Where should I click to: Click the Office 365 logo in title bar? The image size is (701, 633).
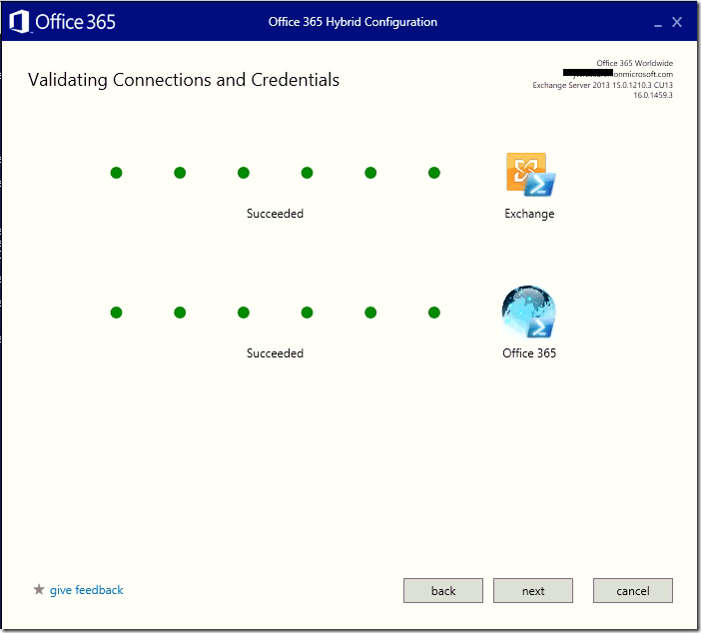62,21
